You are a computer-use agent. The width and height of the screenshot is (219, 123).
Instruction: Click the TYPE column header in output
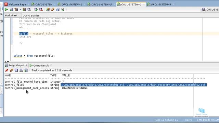coord(53,75)
